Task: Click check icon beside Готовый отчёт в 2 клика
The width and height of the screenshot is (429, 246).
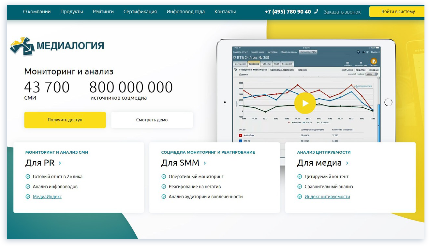Action: coord(28,176)
